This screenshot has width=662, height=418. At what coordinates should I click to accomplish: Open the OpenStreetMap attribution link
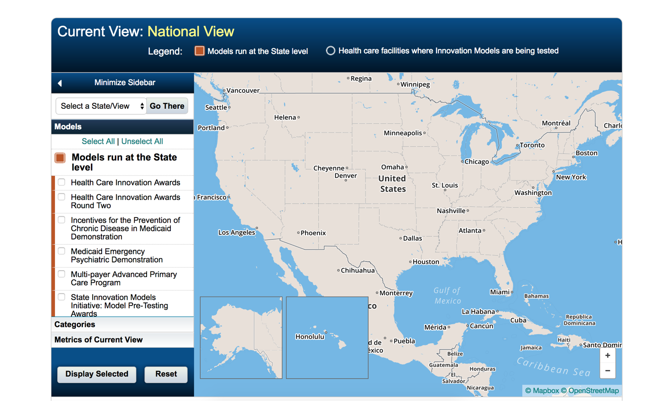590,391
